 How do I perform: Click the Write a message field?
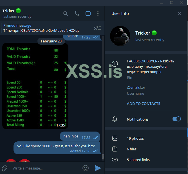pos(46,168)
